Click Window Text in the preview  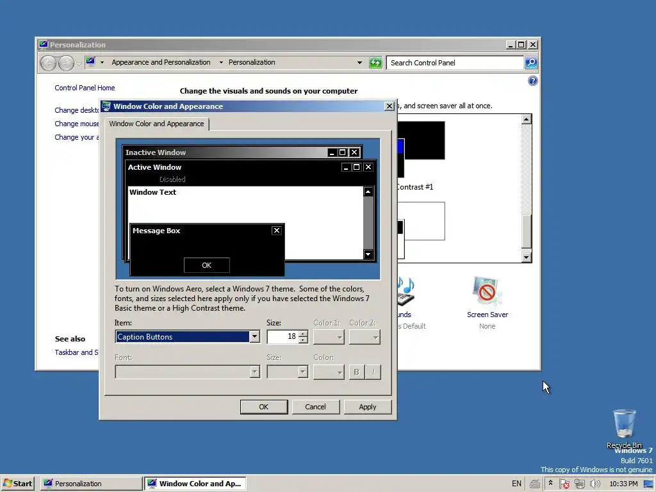pos(152,192)
